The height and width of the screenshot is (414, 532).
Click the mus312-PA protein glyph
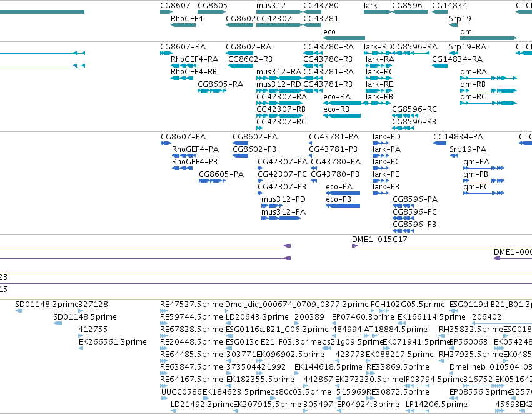point(281,218)
